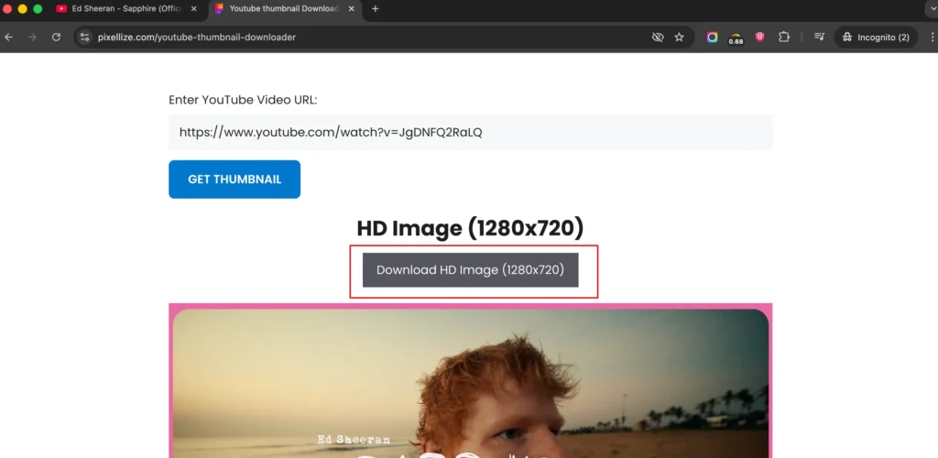Open the 0.68 score extension icon
Image resolution: width=938 pixels, height=458 pixels.
(736, 38)
